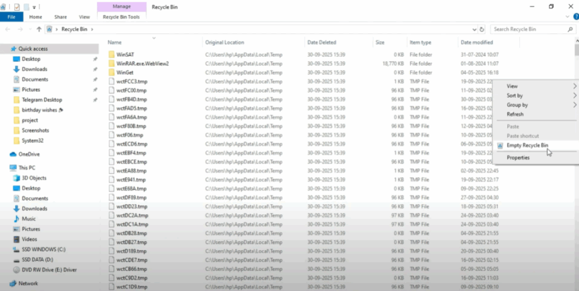The image size is (579, 291).
Task: Open the File ribbon tab
Action: point(11,17)
